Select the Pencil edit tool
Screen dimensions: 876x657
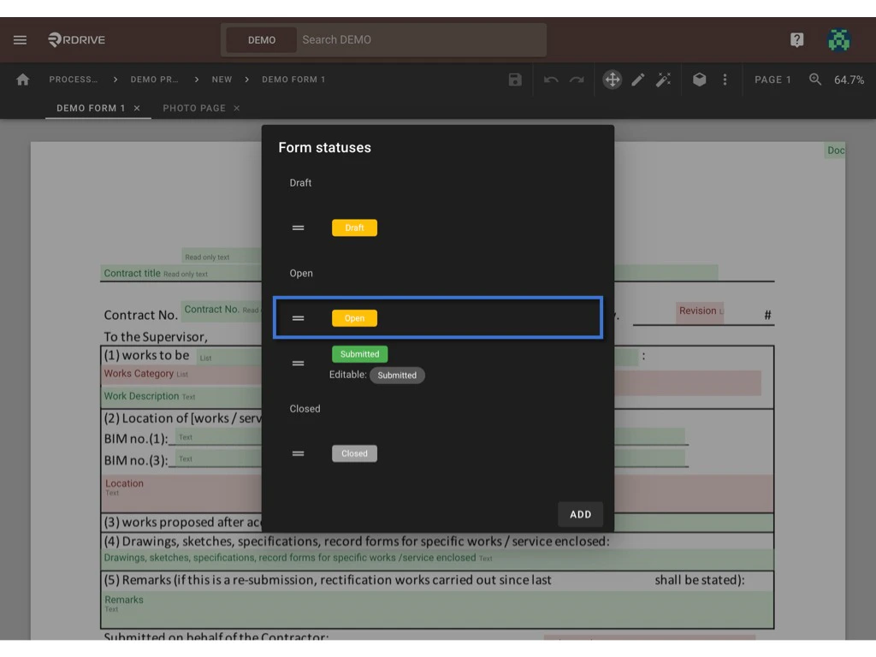tap(637, 79)
